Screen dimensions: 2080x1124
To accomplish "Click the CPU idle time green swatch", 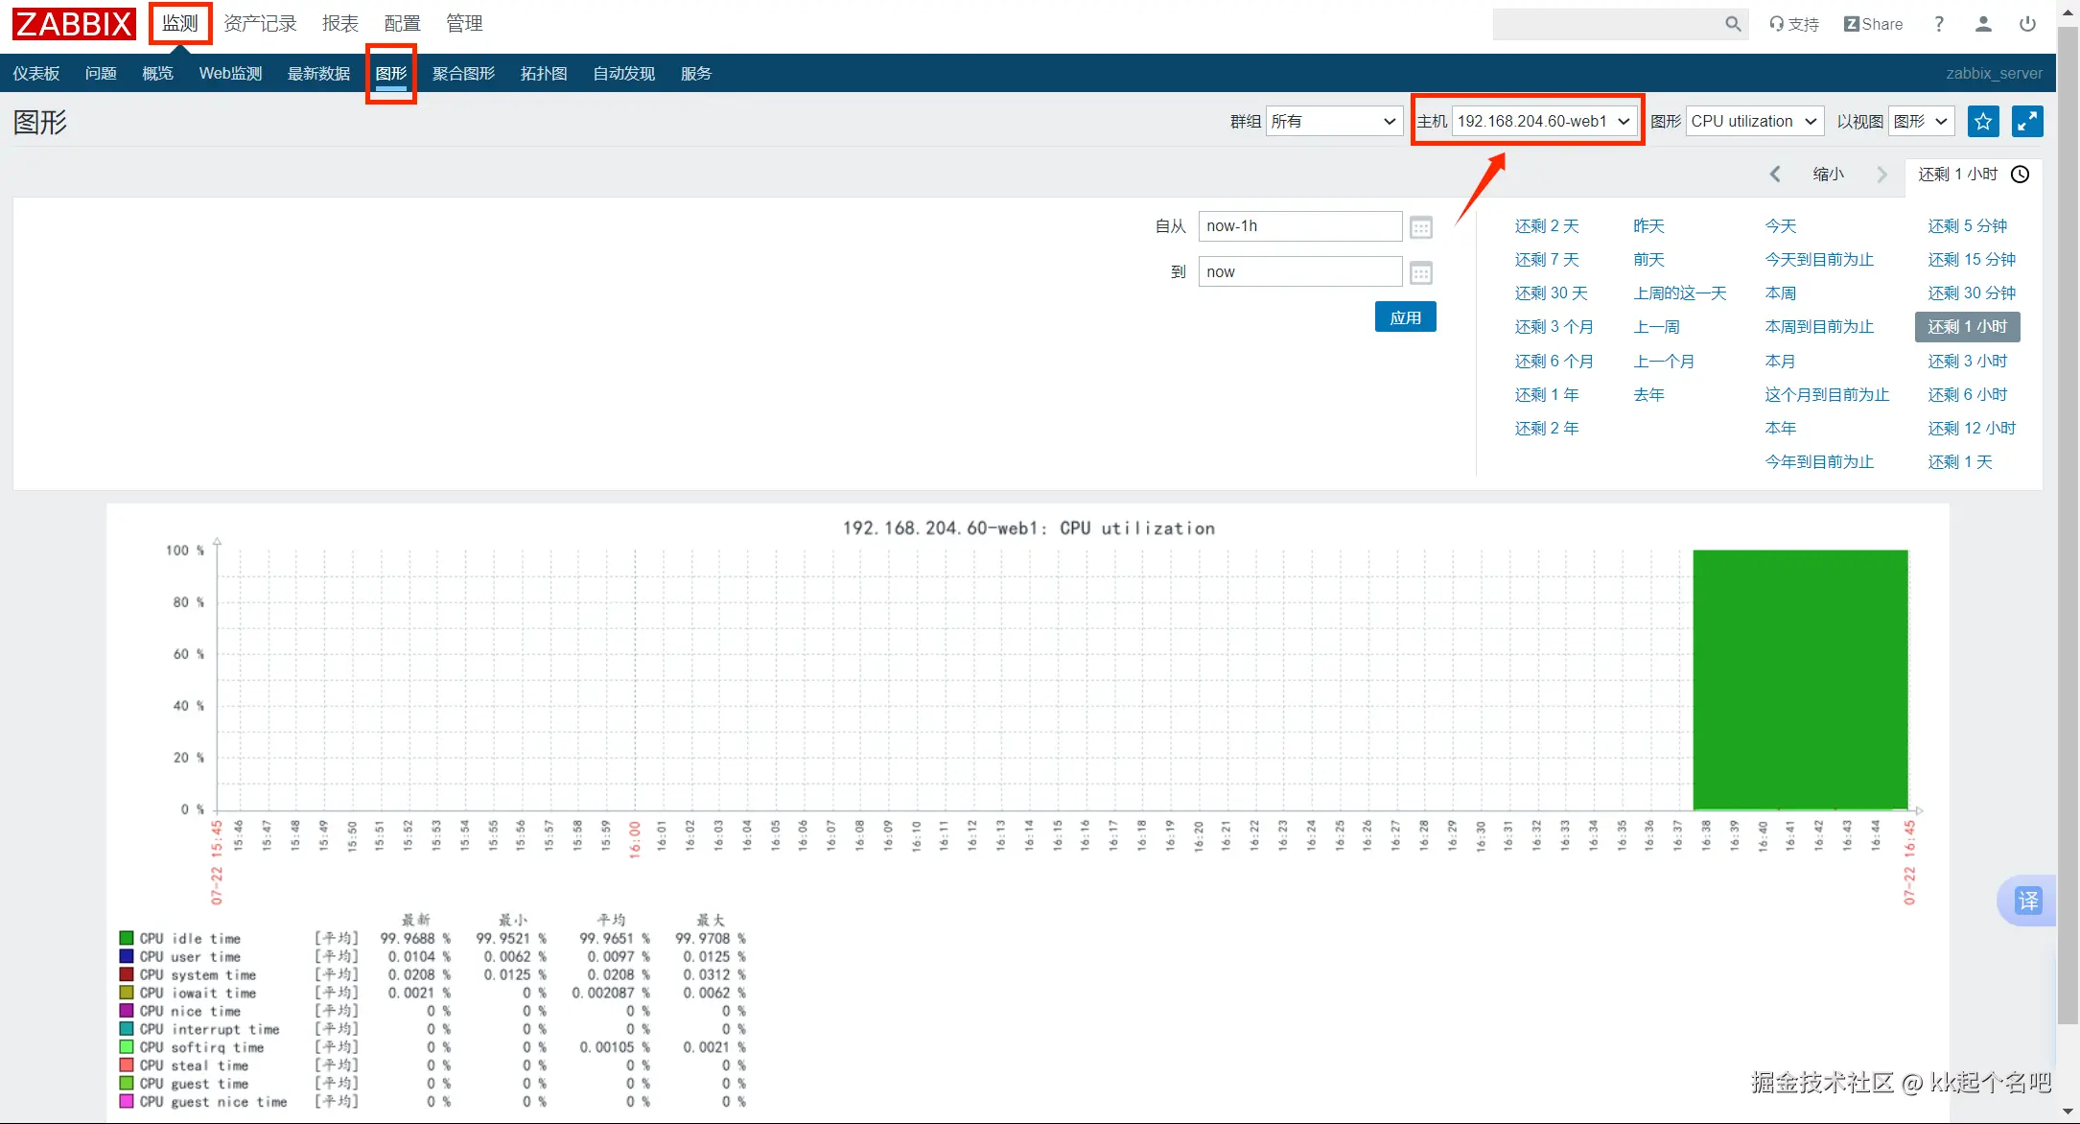I will [127, 938].
